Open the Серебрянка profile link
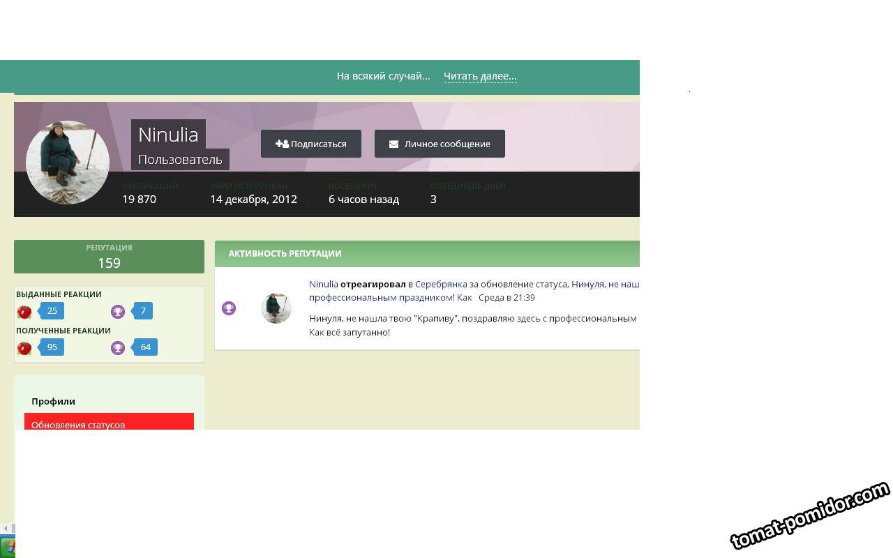 440,285
